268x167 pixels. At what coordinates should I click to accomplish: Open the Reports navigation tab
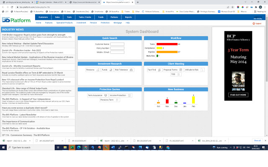[x=128, y=17]
